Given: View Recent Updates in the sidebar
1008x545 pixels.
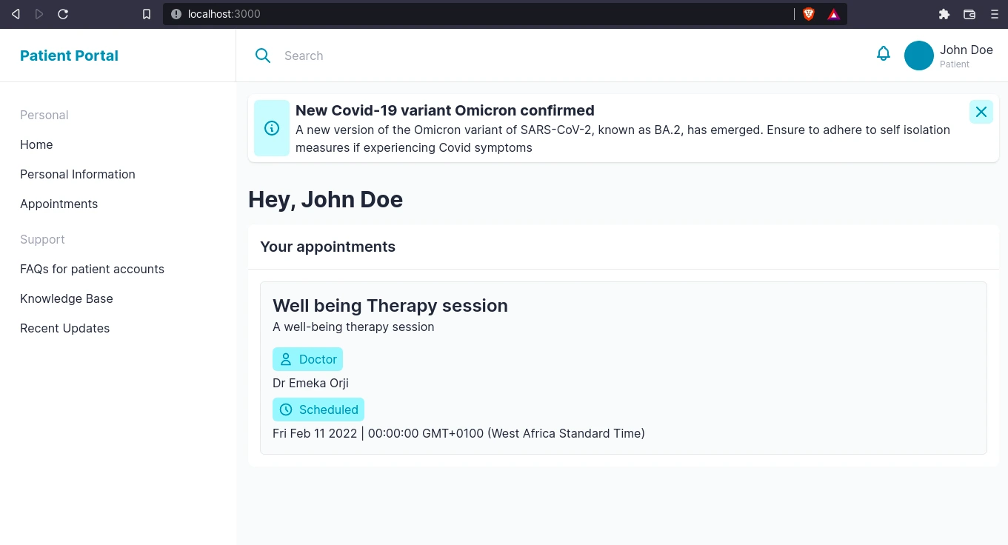Looking at the screenshot, I should pyautogui.click(x=65, y=328).
